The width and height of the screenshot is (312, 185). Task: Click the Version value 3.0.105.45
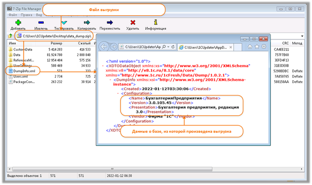(160, 103)
